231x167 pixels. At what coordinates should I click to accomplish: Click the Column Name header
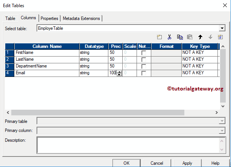click(47, 46)
